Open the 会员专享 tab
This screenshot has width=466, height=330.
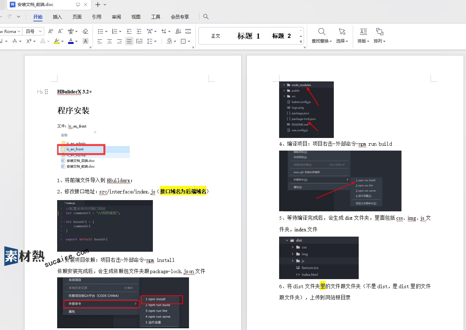(180, 17)
